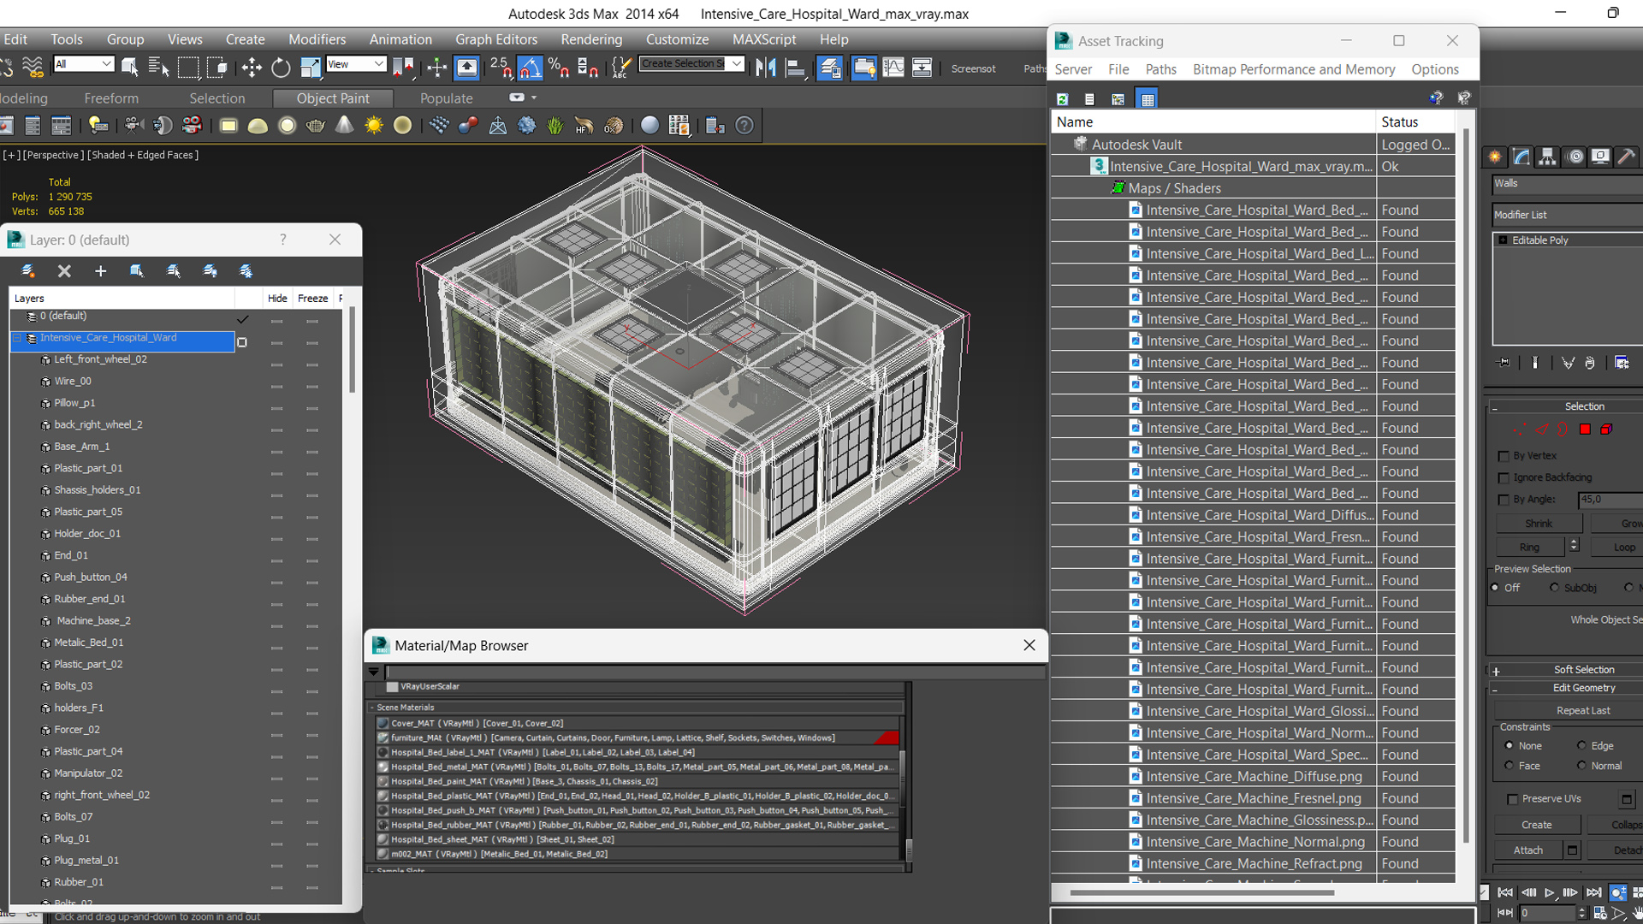The height and width of the screenshot is (924, 1643).
Task: Expand the Soft Selection rollout
Action: [x=1496, y=671]
